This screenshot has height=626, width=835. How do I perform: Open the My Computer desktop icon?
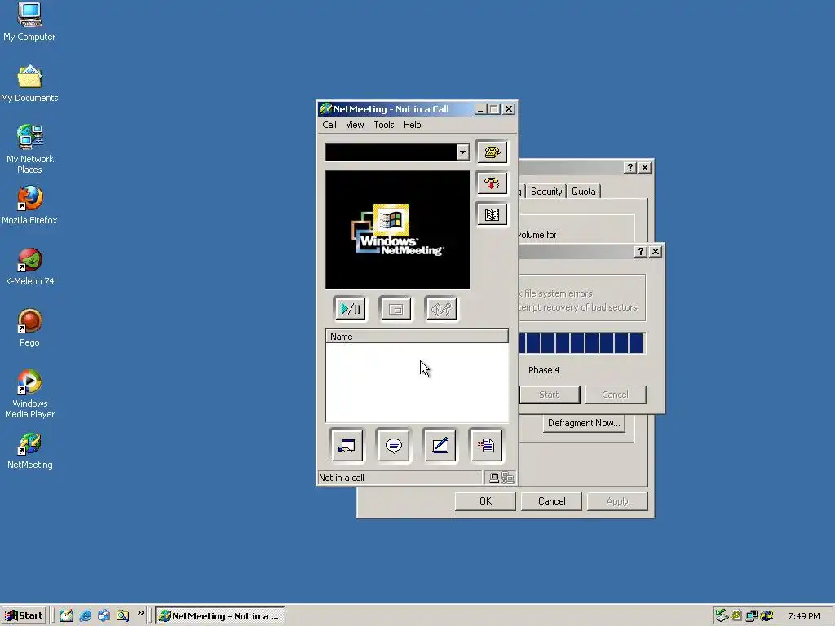(x=29, y=22)
